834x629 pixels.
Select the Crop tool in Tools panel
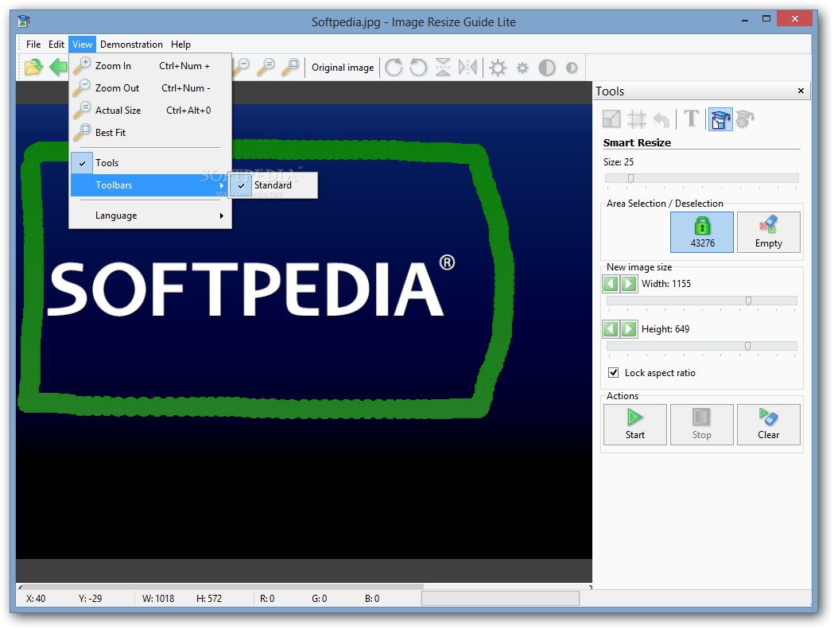pyautogui.click(x=636, y=119)
